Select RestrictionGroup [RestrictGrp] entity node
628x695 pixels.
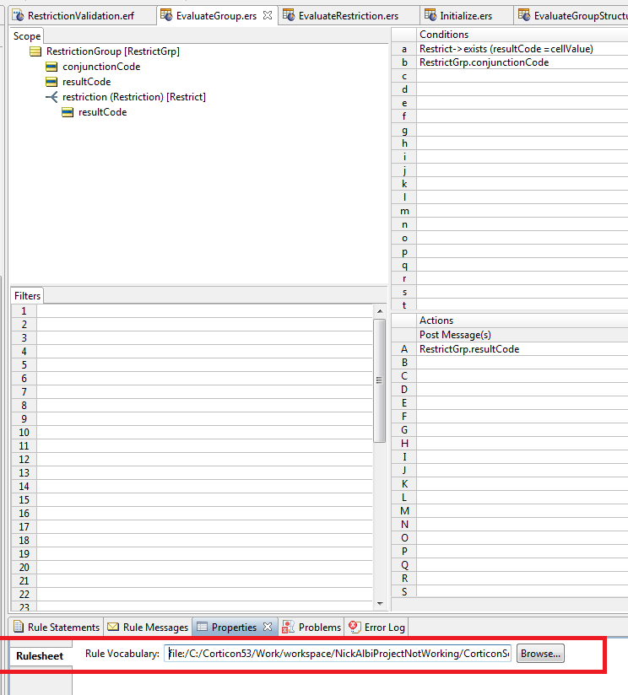(112, 51)
